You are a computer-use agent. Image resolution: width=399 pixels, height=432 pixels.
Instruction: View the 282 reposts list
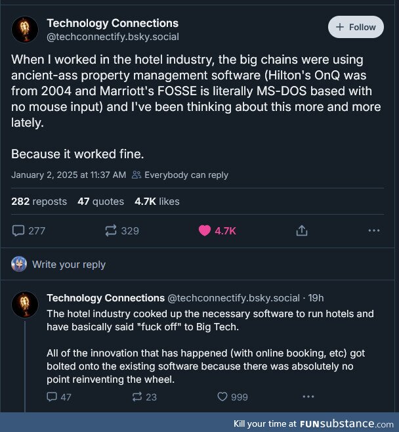coord(39,202)
